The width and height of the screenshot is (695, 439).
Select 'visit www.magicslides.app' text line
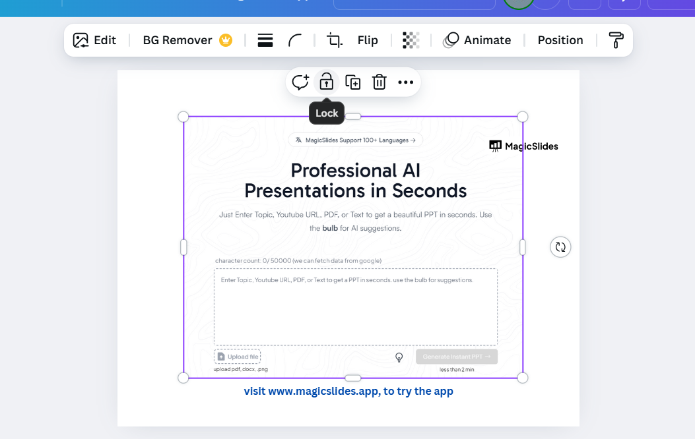click(x=348, y=391)
